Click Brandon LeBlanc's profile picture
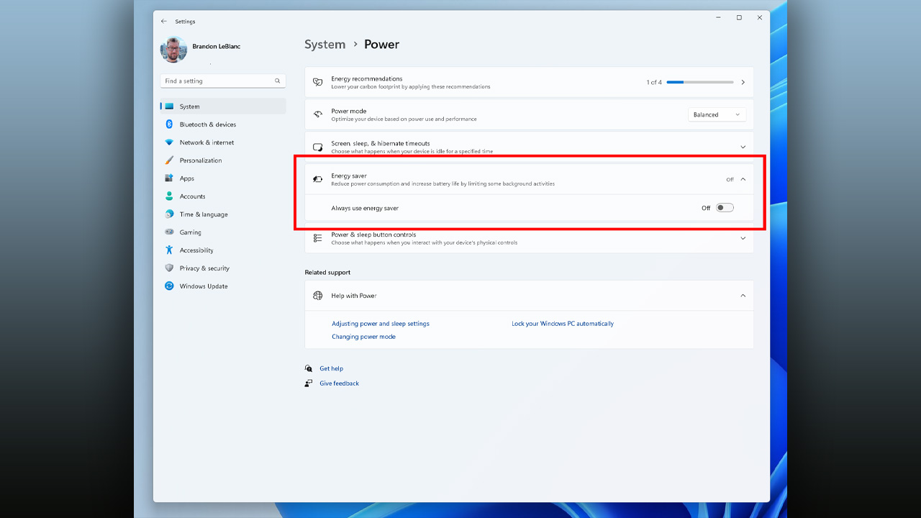 pos(173,50)
